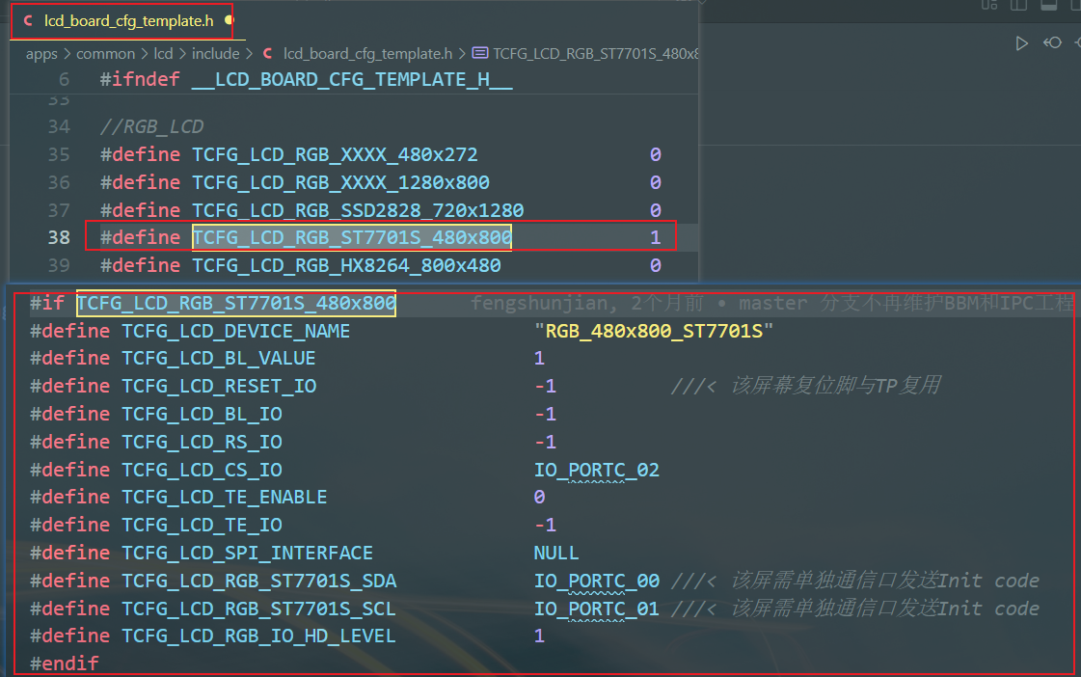The height and width of the screenshot is (677, 1081).
Task: Click macro TCFG_LCD_RGB_XXXX_480x272
Action: (x=335, y=154)
